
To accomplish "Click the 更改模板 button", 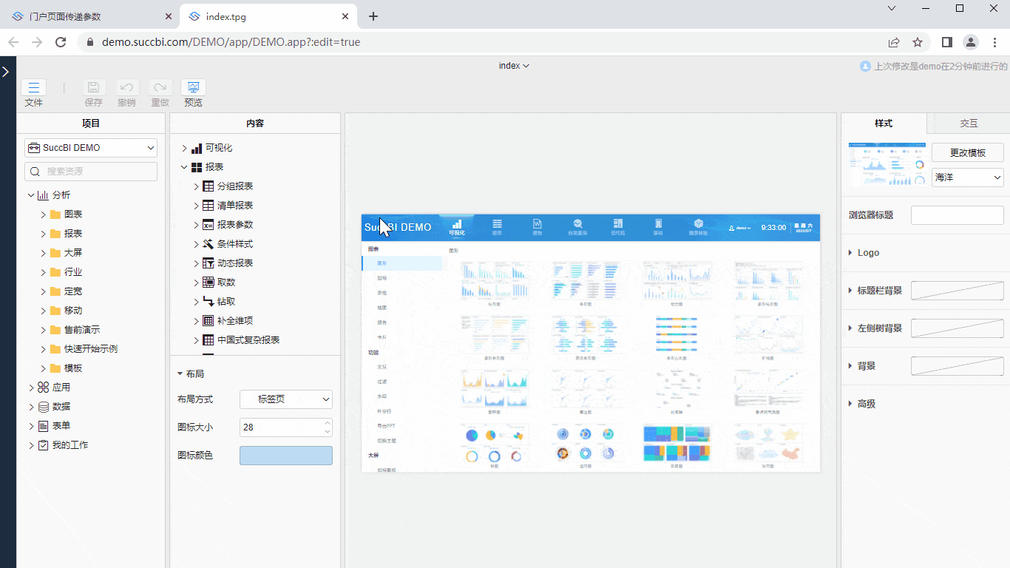I will (967, 152).
